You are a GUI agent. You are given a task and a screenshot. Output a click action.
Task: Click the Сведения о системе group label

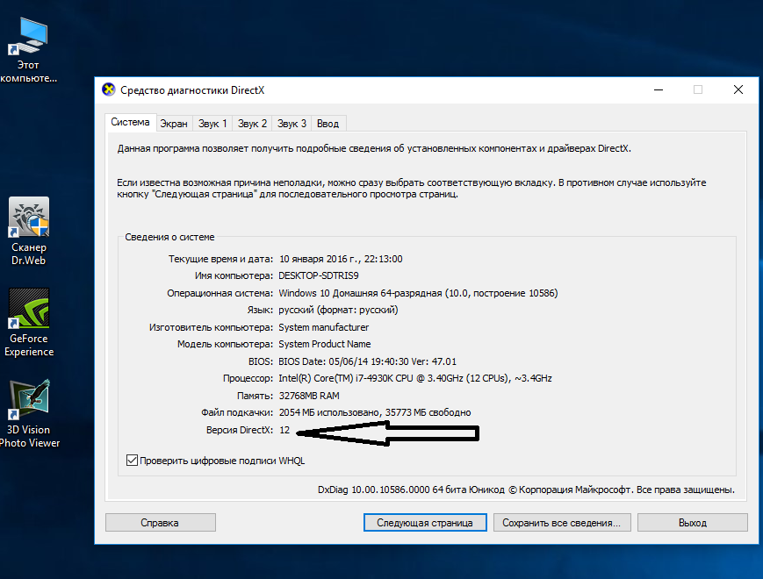(x=169, y=237)
